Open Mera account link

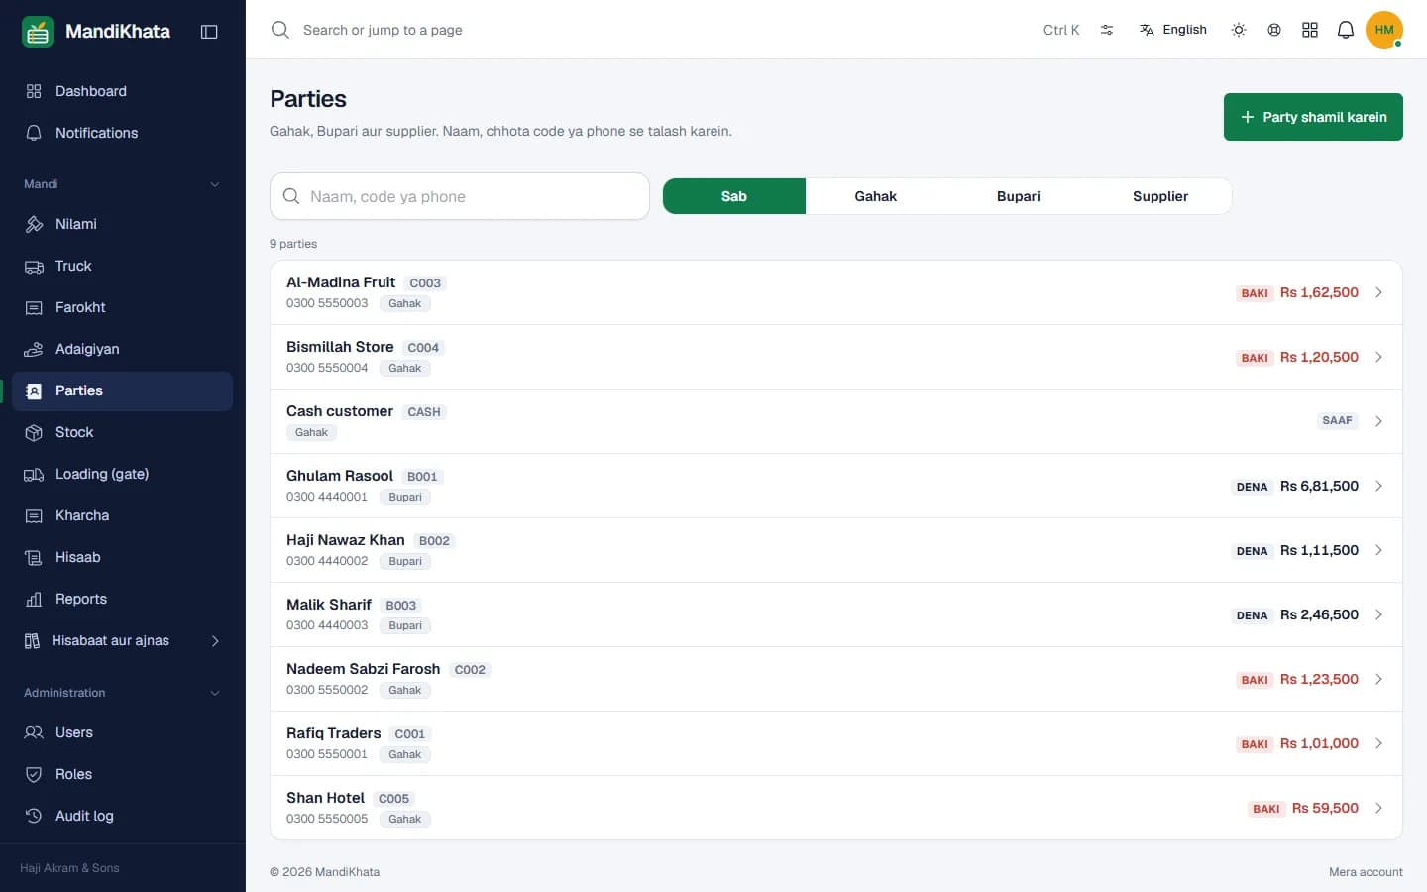[x=1366, y=872]
